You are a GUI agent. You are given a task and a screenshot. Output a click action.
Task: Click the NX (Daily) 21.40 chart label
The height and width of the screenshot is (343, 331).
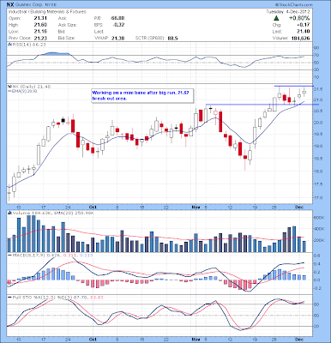32,87
